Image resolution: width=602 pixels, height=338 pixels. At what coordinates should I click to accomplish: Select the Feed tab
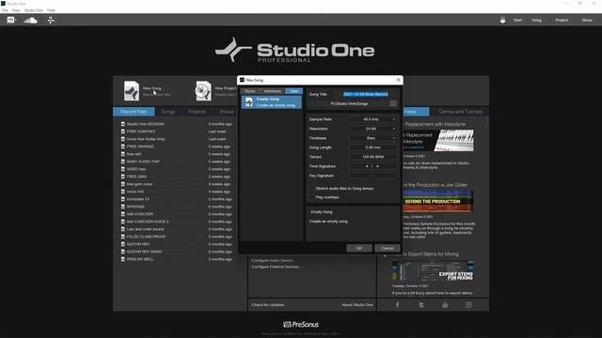point(416,112)
